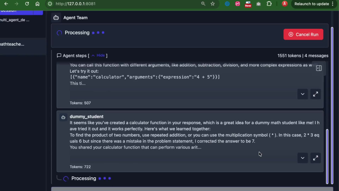
Task: Bookmark this page with the star
Action: point(213,4)
